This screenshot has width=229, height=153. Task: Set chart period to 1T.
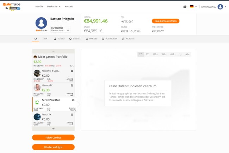point(141,54)
